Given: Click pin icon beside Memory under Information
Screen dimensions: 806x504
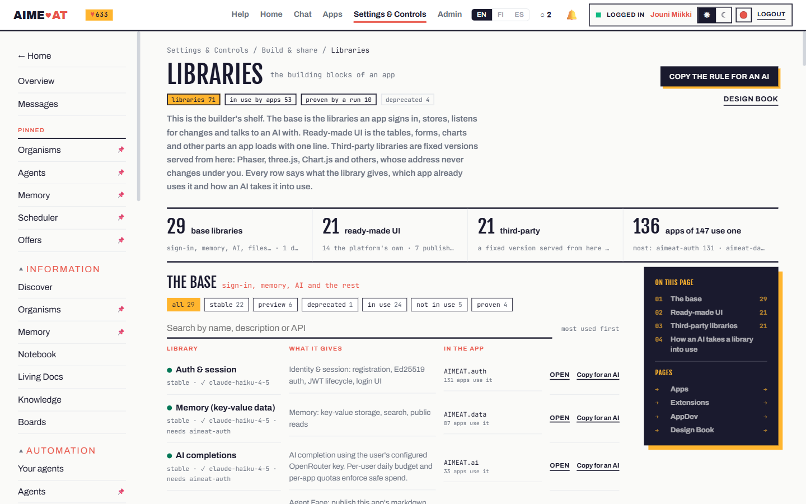Looking at the screenshot, I should click(x=121, y=332).
